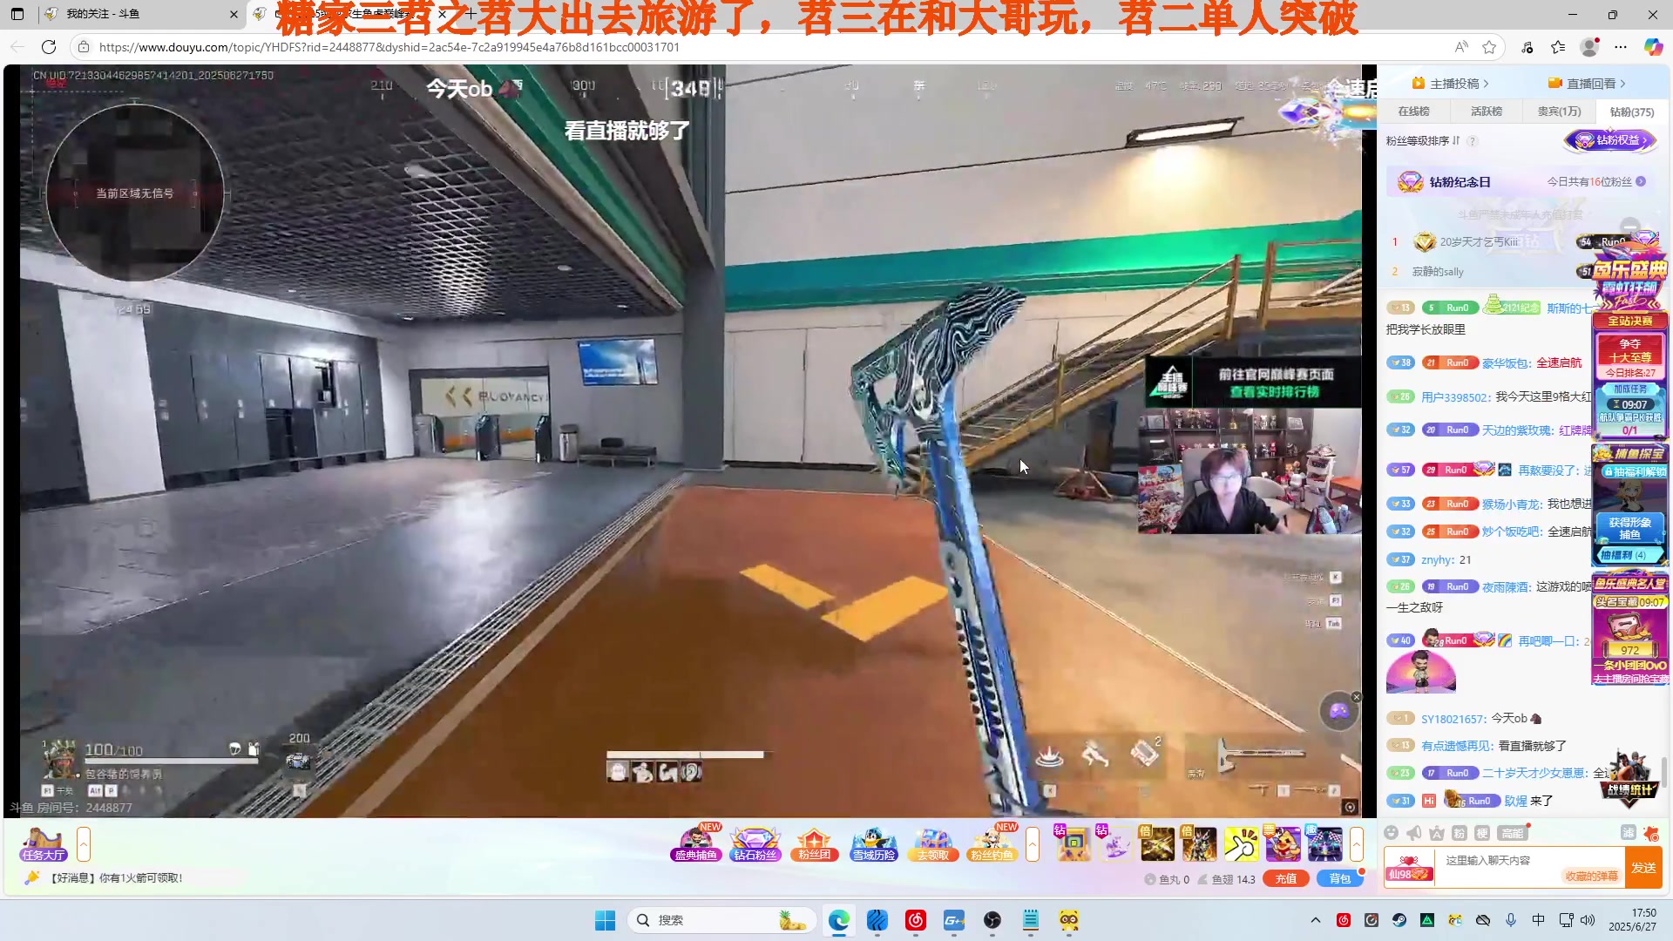Image resolution: width=1673 pixels, height=941 pixels.
Task: Open the 雪域历险 adventure icon
Action: 874,843
